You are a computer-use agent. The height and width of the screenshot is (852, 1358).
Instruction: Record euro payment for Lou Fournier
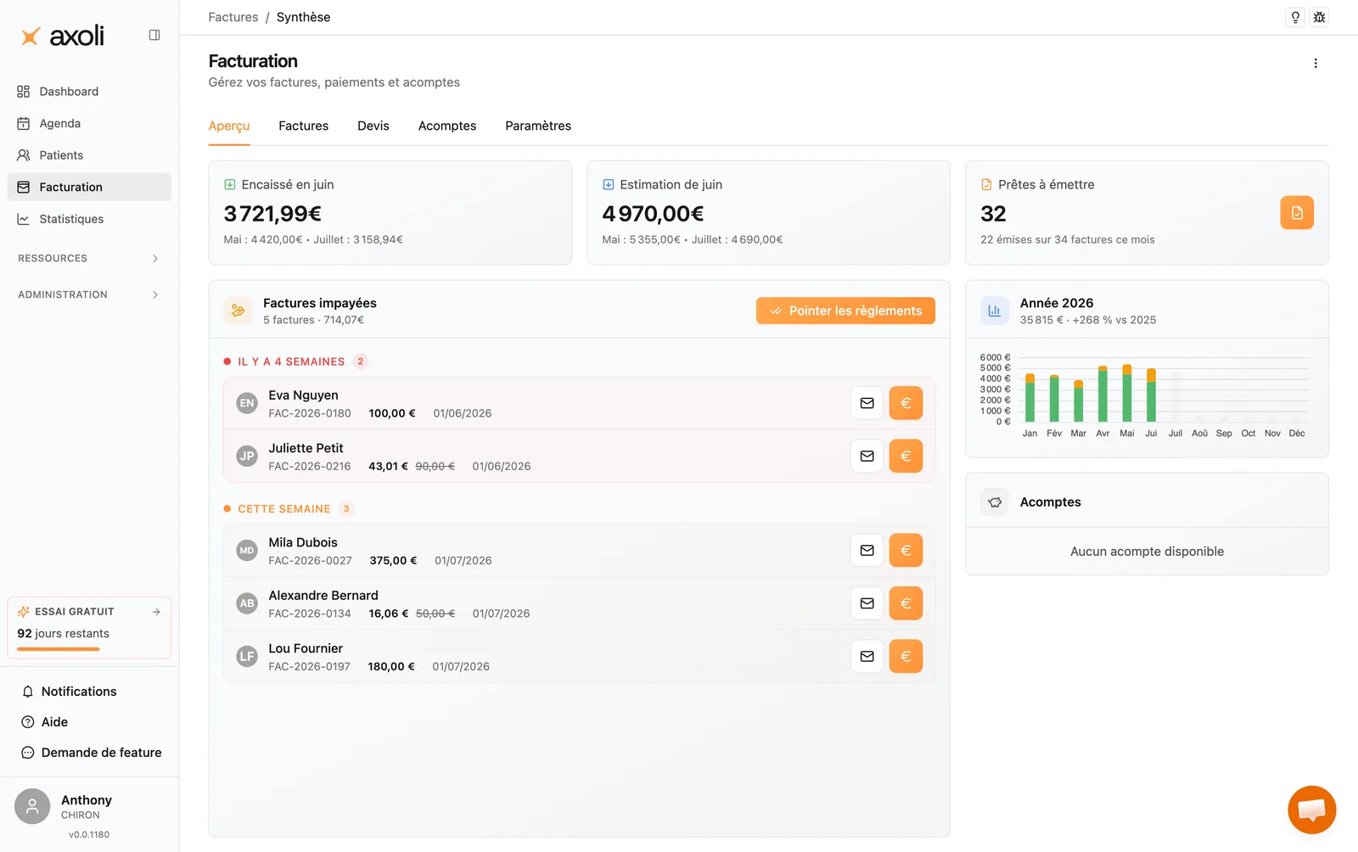click(906, 656)
